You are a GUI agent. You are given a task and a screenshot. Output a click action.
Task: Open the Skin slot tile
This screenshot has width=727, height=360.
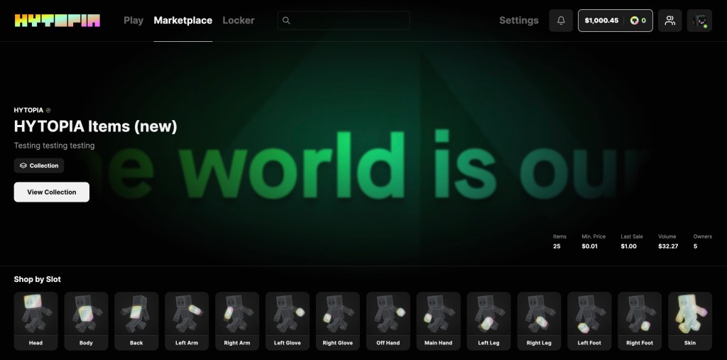coord(690,321)
